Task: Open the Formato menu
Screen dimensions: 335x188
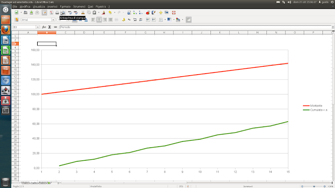Action: [x=65, y=7]
